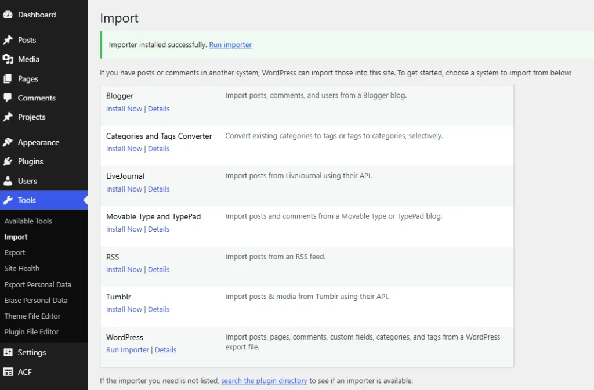
Task: Install the LiveJournal importer
Action: tap(124, 189)
